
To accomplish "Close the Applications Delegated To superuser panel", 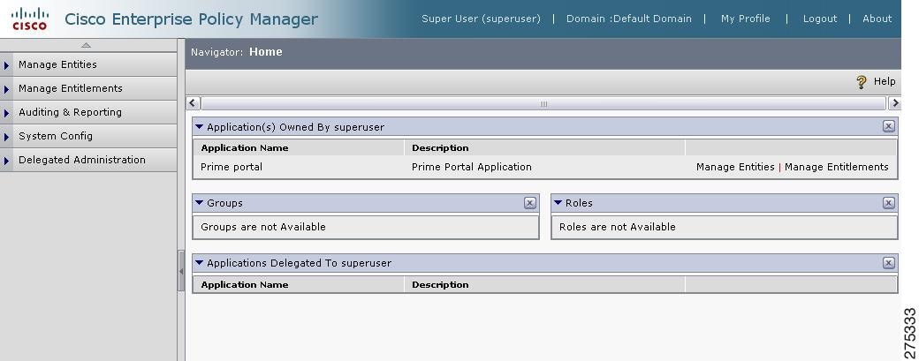I will point(889,263).
